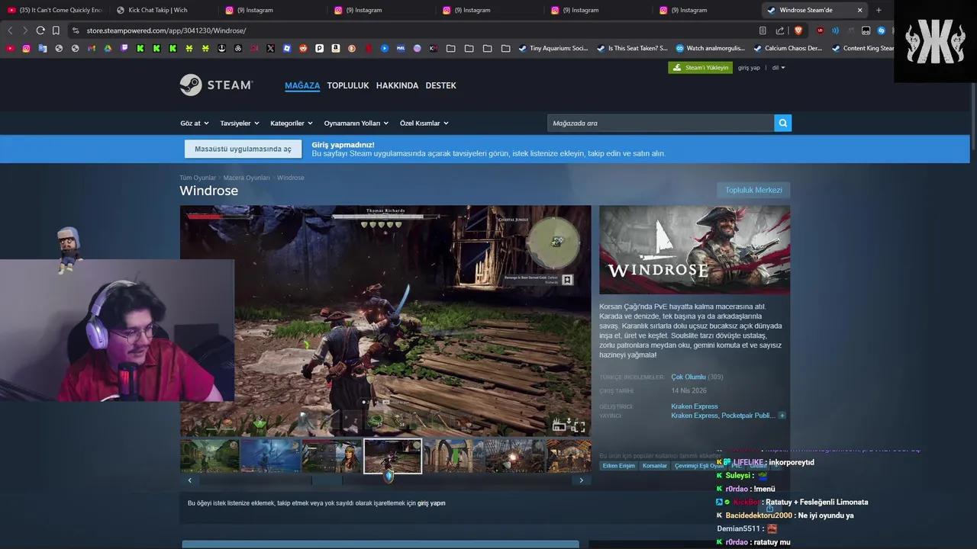Switch to It Can't Come Quickly YouTube tab
The image size is (977, 549).
click(x=55, y=10)
